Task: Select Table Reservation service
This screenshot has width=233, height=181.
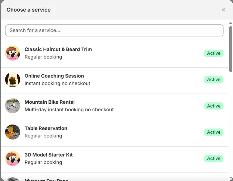Action: (x=114, y=133)
